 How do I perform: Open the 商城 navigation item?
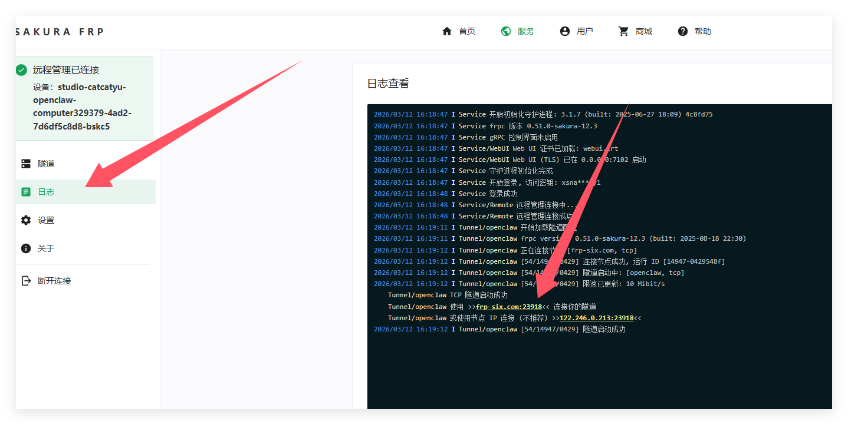pyautogui.click(x=635, y=31)
